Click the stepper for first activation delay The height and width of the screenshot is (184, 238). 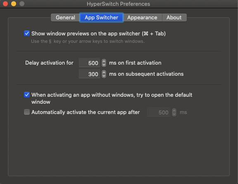tap(104, 63)
